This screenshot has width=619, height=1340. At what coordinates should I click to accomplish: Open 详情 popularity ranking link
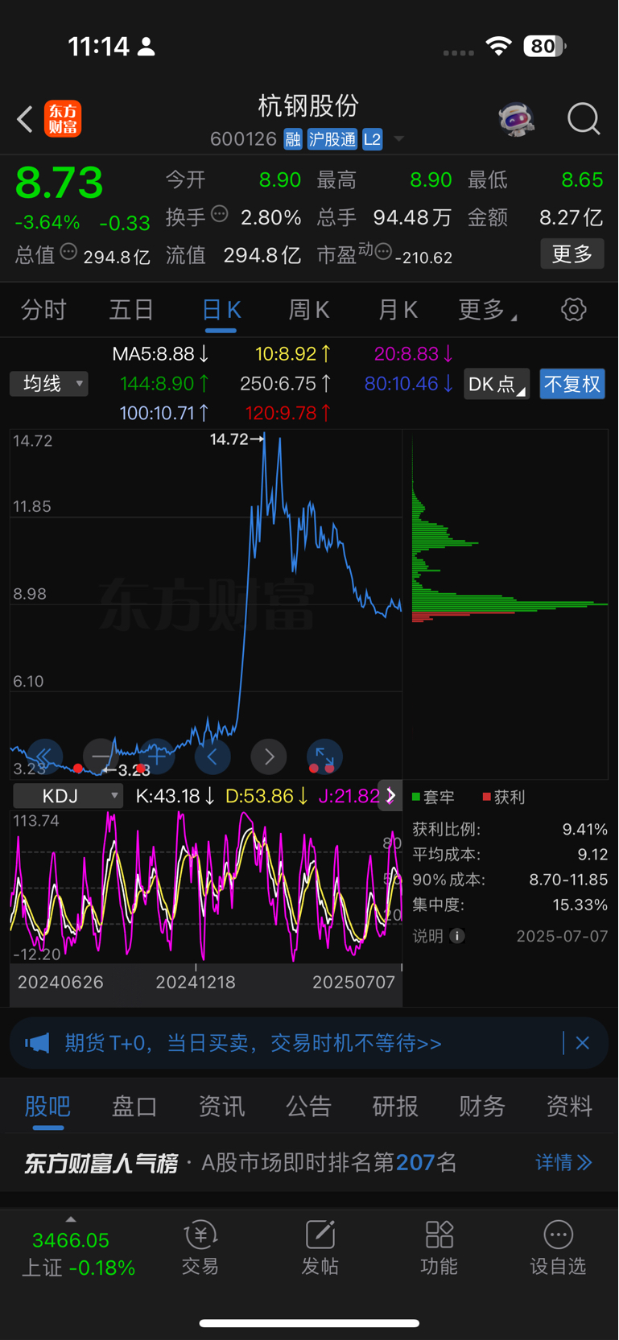(564, 1162)
